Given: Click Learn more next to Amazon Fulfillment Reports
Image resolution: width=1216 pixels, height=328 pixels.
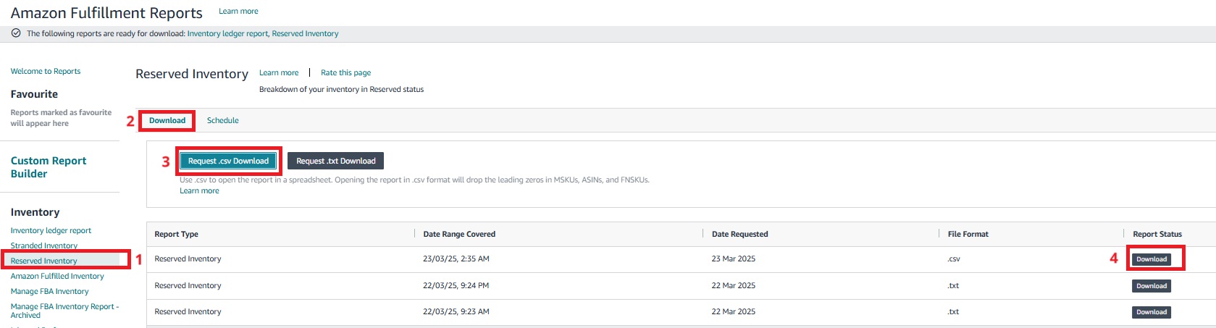Looking at the screenshot, I should point(238,12).
